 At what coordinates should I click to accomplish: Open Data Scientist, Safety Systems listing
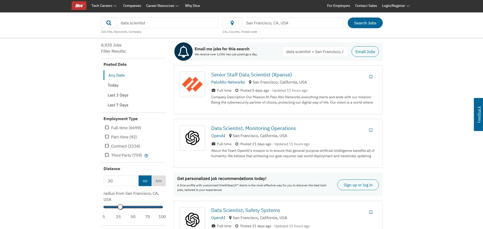(x=245, y=210)
